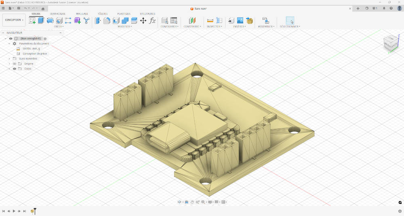Viewport: 404px width, 216px height.
Task: Open the MODIFIER dropdown menu
Action: coord(125,27)
